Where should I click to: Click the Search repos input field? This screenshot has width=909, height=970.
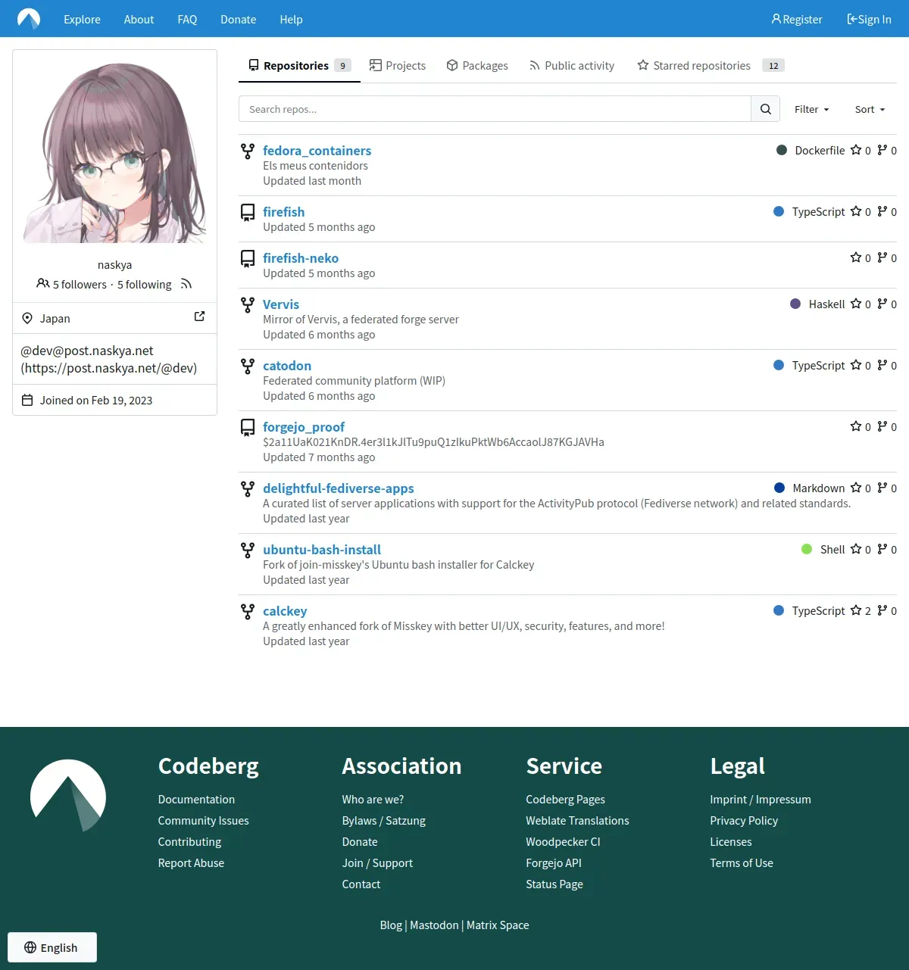pyautogui.click(x=495, y=109)
